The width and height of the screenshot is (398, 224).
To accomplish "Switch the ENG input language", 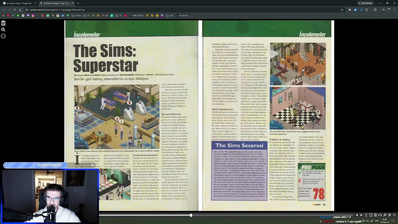I will [377, 221].
